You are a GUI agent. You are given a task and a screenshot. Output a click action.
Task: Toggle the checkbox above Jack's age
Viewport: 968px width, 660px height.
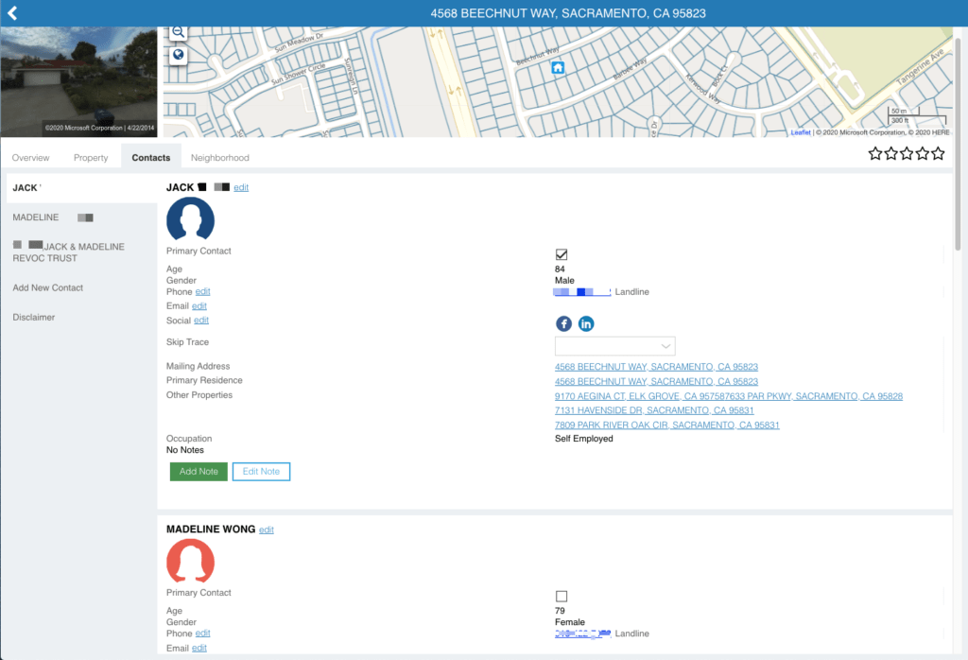coord(562,253)
